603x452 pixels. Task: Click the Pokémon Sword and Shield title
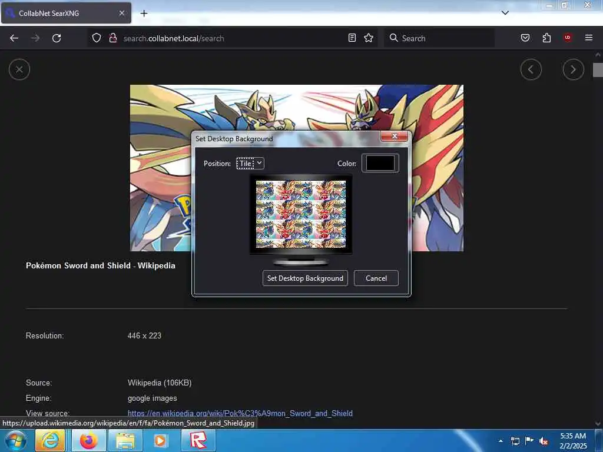pyautogui.click(x=100, y=265)
